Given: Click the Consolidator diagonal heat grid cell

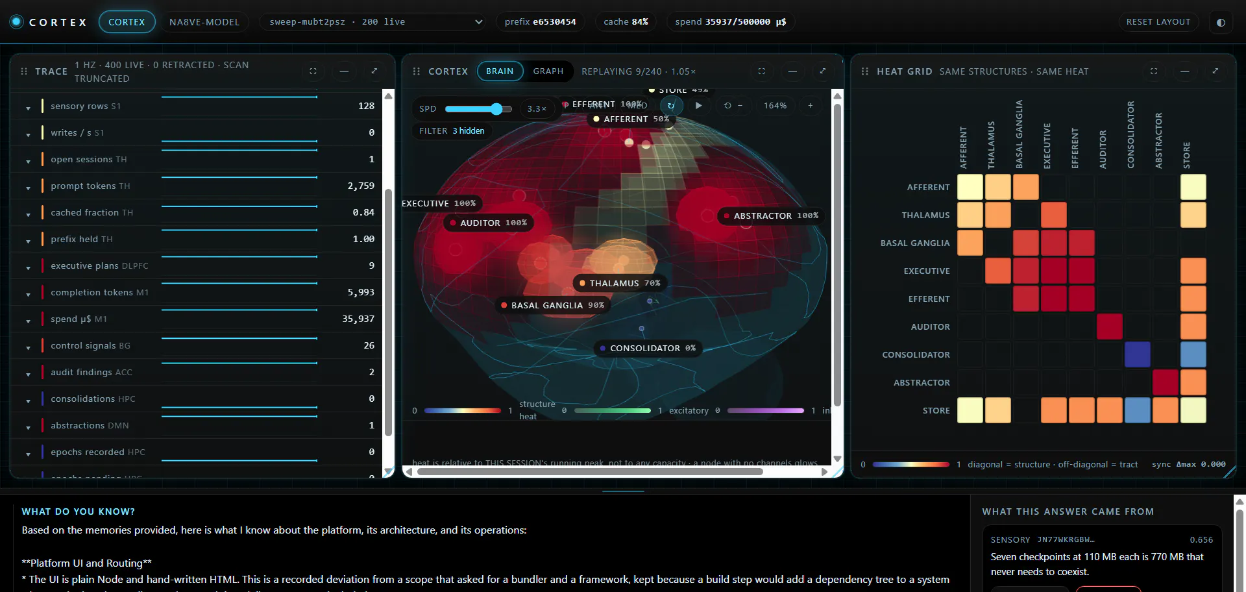Looking at the screenshot, I should (1138, 354).
